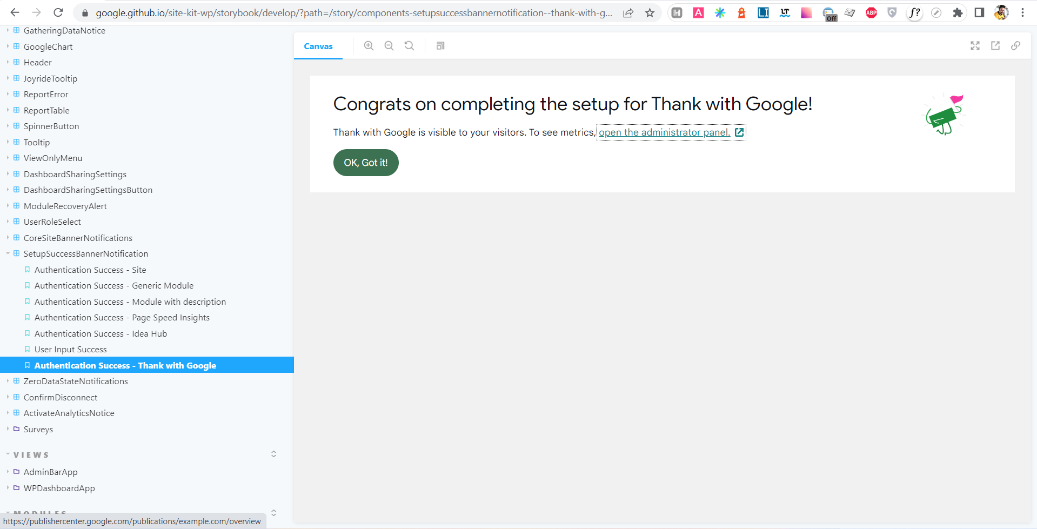The image size is (1037, 529).
Task: Open Authentication Success - Idea Hub story
Action: pyautogui.click(x=101, y=333)
